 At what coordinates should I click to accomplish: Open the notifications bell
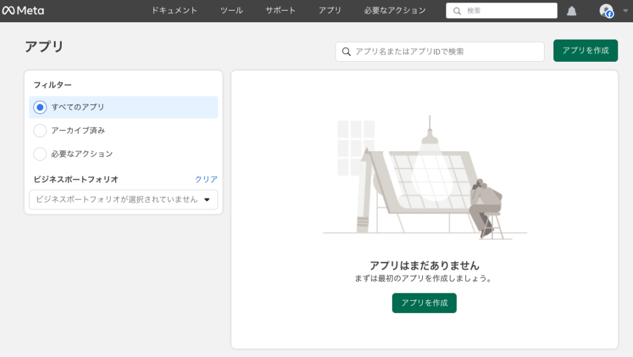point(572,11)
